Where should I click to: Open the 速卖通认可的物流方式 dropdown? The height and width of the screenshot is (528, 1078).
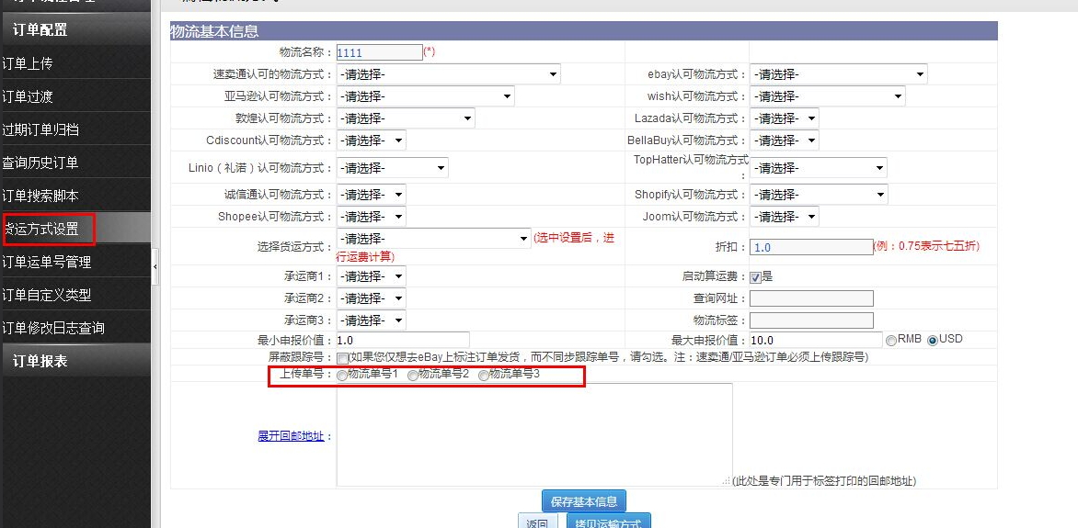[x=448, y=74]
